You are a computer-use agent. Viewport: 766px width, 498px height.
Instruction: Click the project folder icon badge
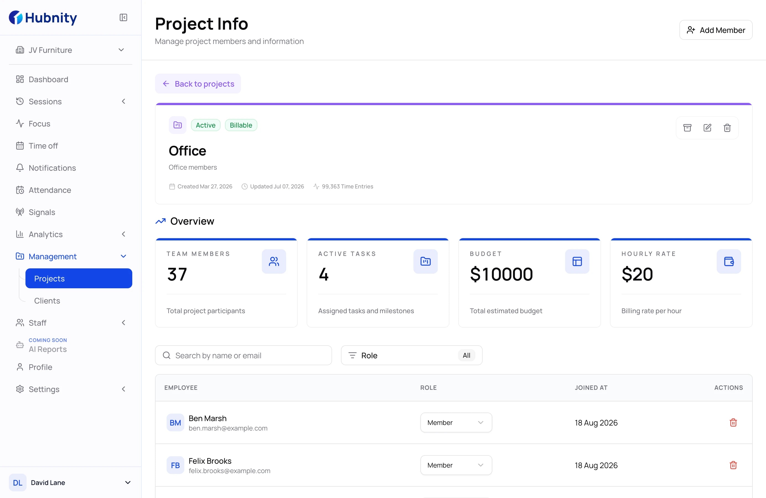(x=178, y=125)
